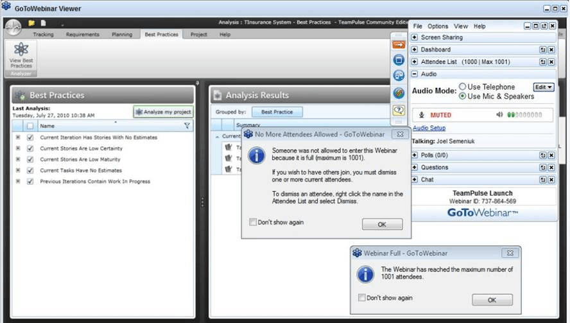Undock the Questions pane

pos(543,168)
